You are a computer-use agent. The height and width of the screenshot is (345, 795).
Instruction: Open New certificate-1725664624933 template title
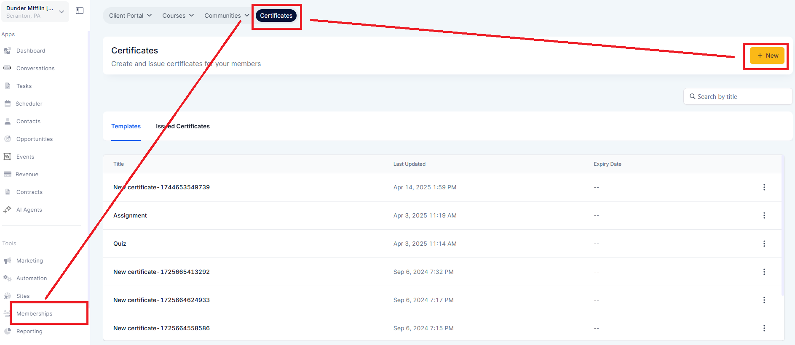(x=161, y=300)
